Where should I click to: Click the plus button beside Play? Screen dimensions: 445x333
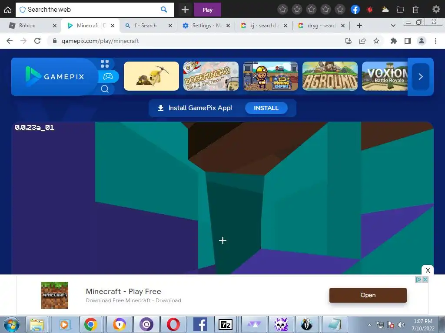point(185,10)
